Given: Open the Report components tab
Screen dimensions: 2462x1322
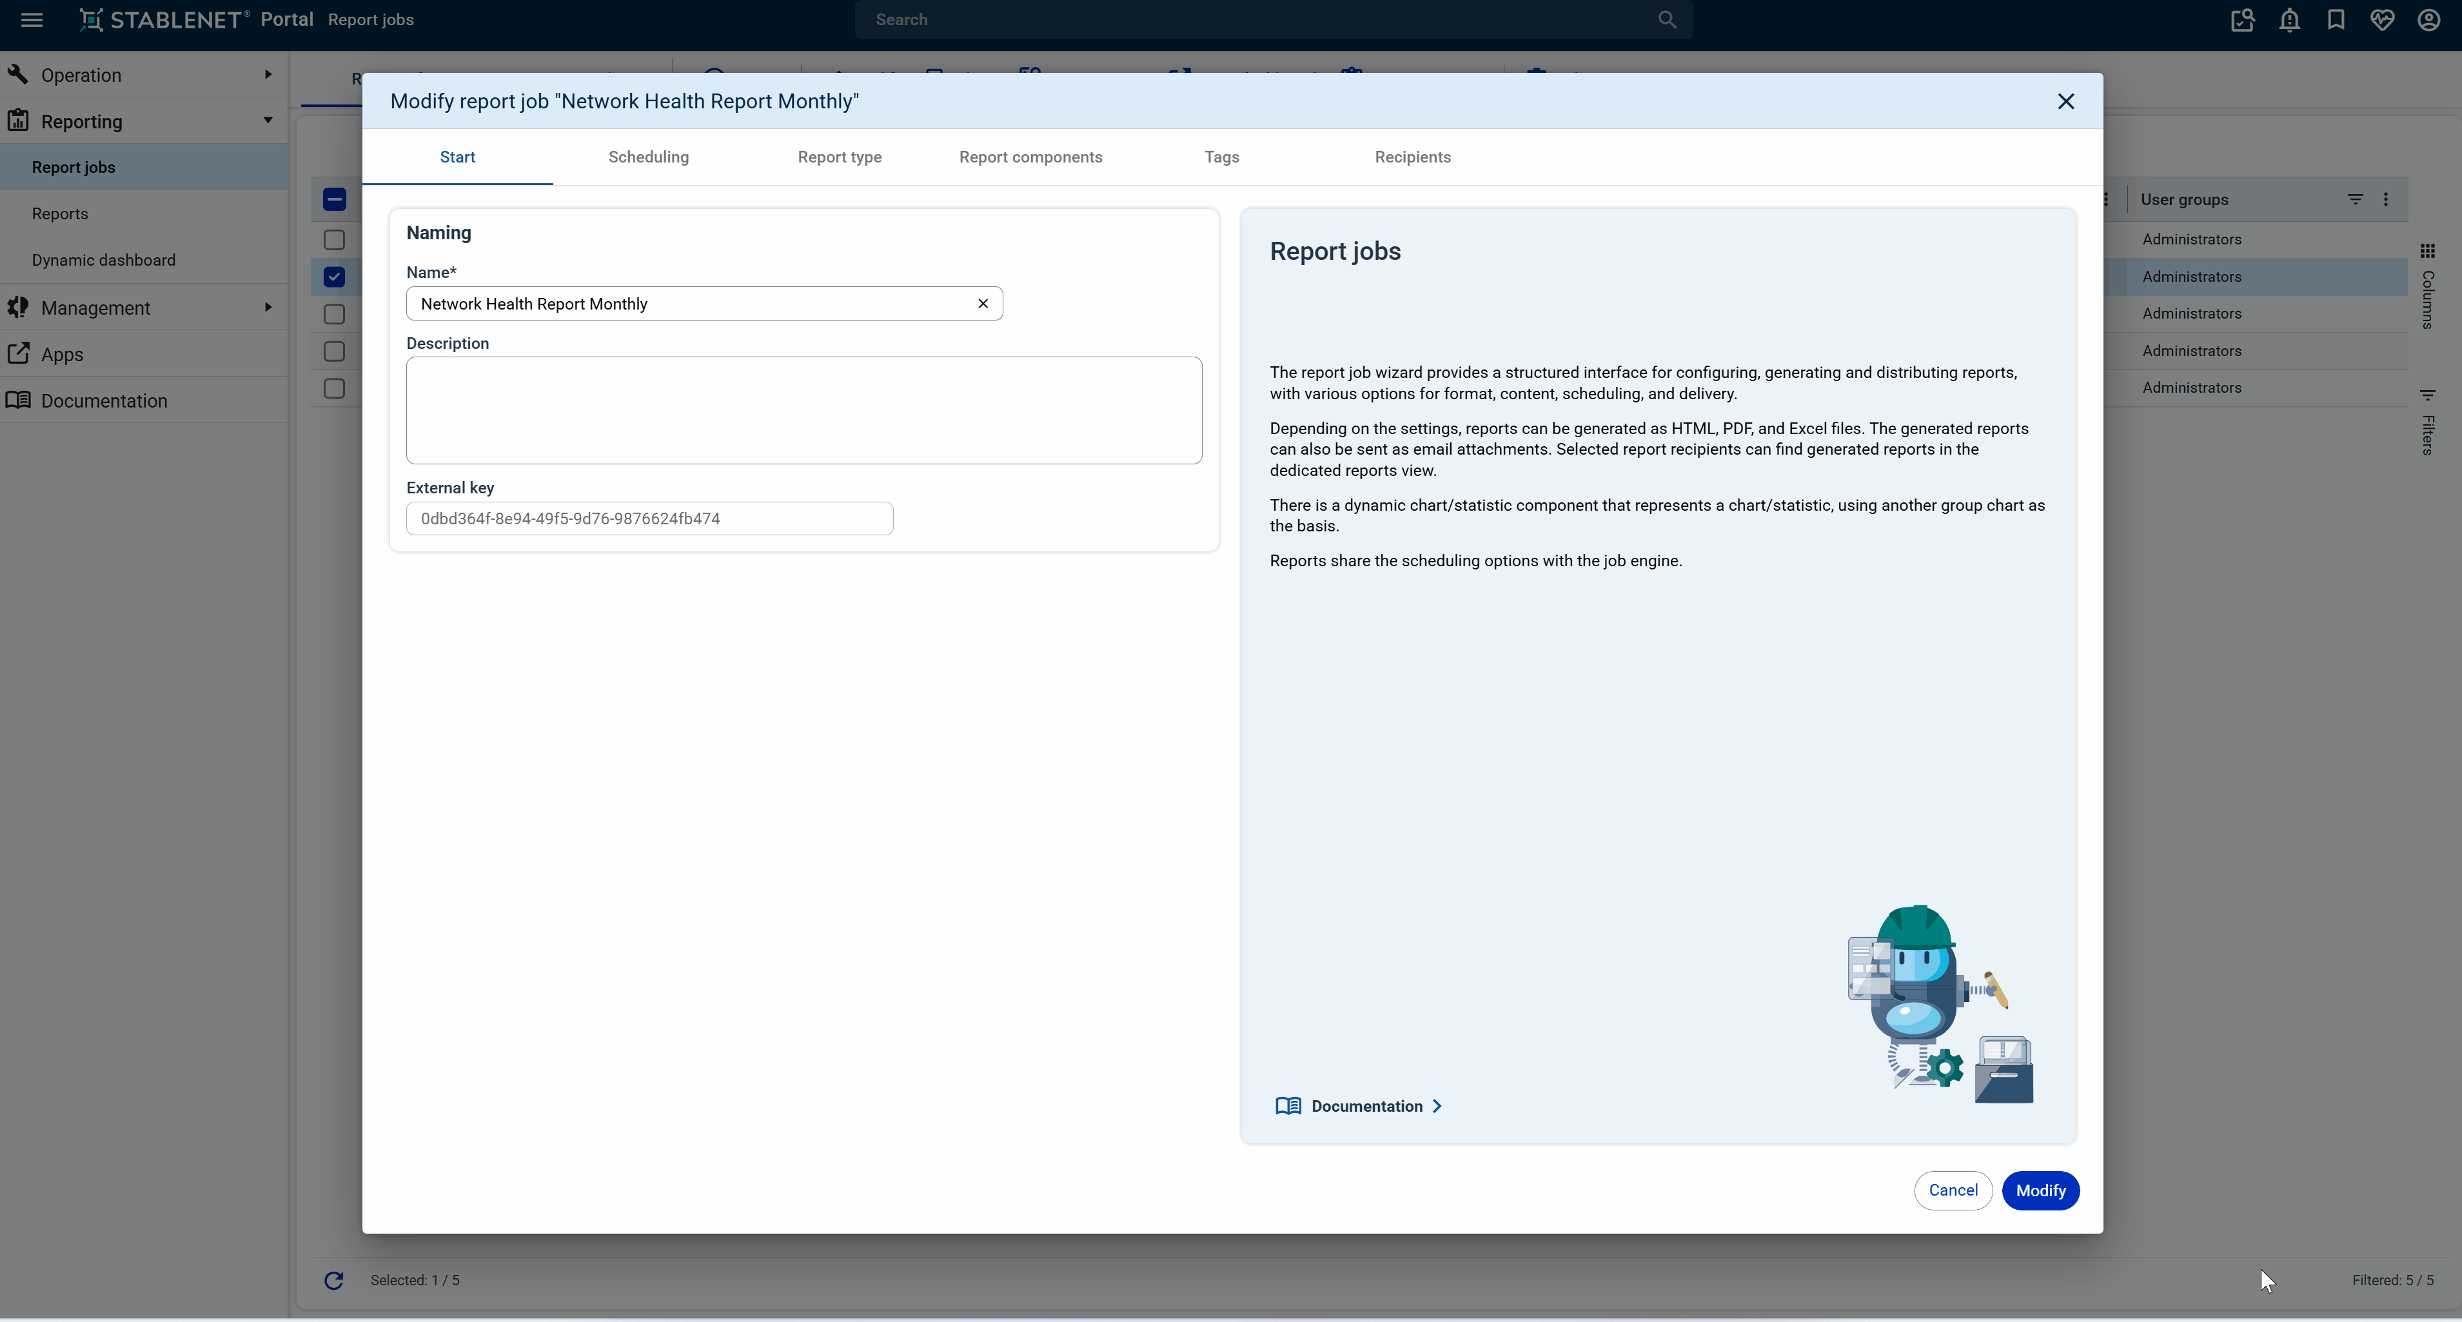Looking at the screenshot, I should [x=1030, y=158].
